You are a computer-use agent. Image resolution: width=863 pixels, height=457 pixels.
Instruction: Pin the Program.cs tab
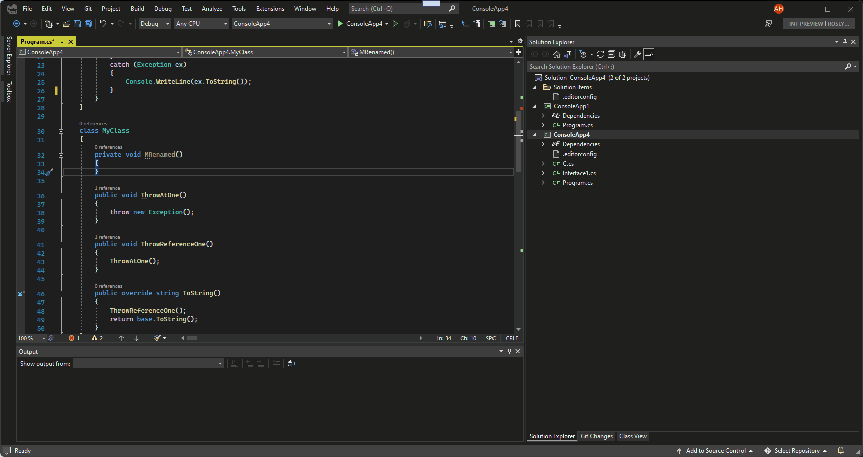click(62, 42)
